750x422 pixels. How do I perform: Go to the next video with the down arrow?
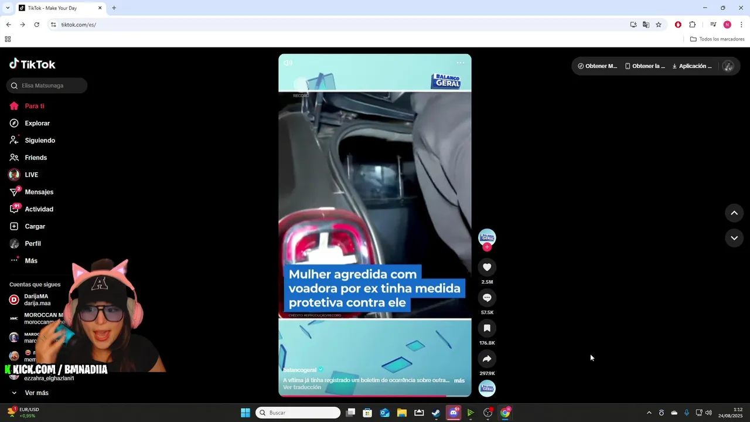pos(734,238)
